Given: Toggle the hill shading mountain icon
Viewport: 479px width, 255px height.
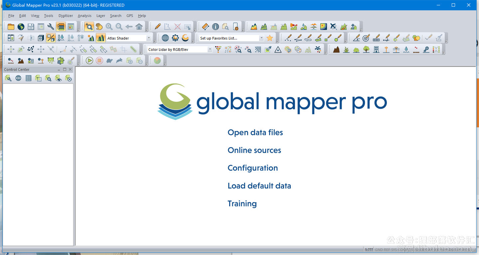Looking at the screenshot, I should [101, 38].
